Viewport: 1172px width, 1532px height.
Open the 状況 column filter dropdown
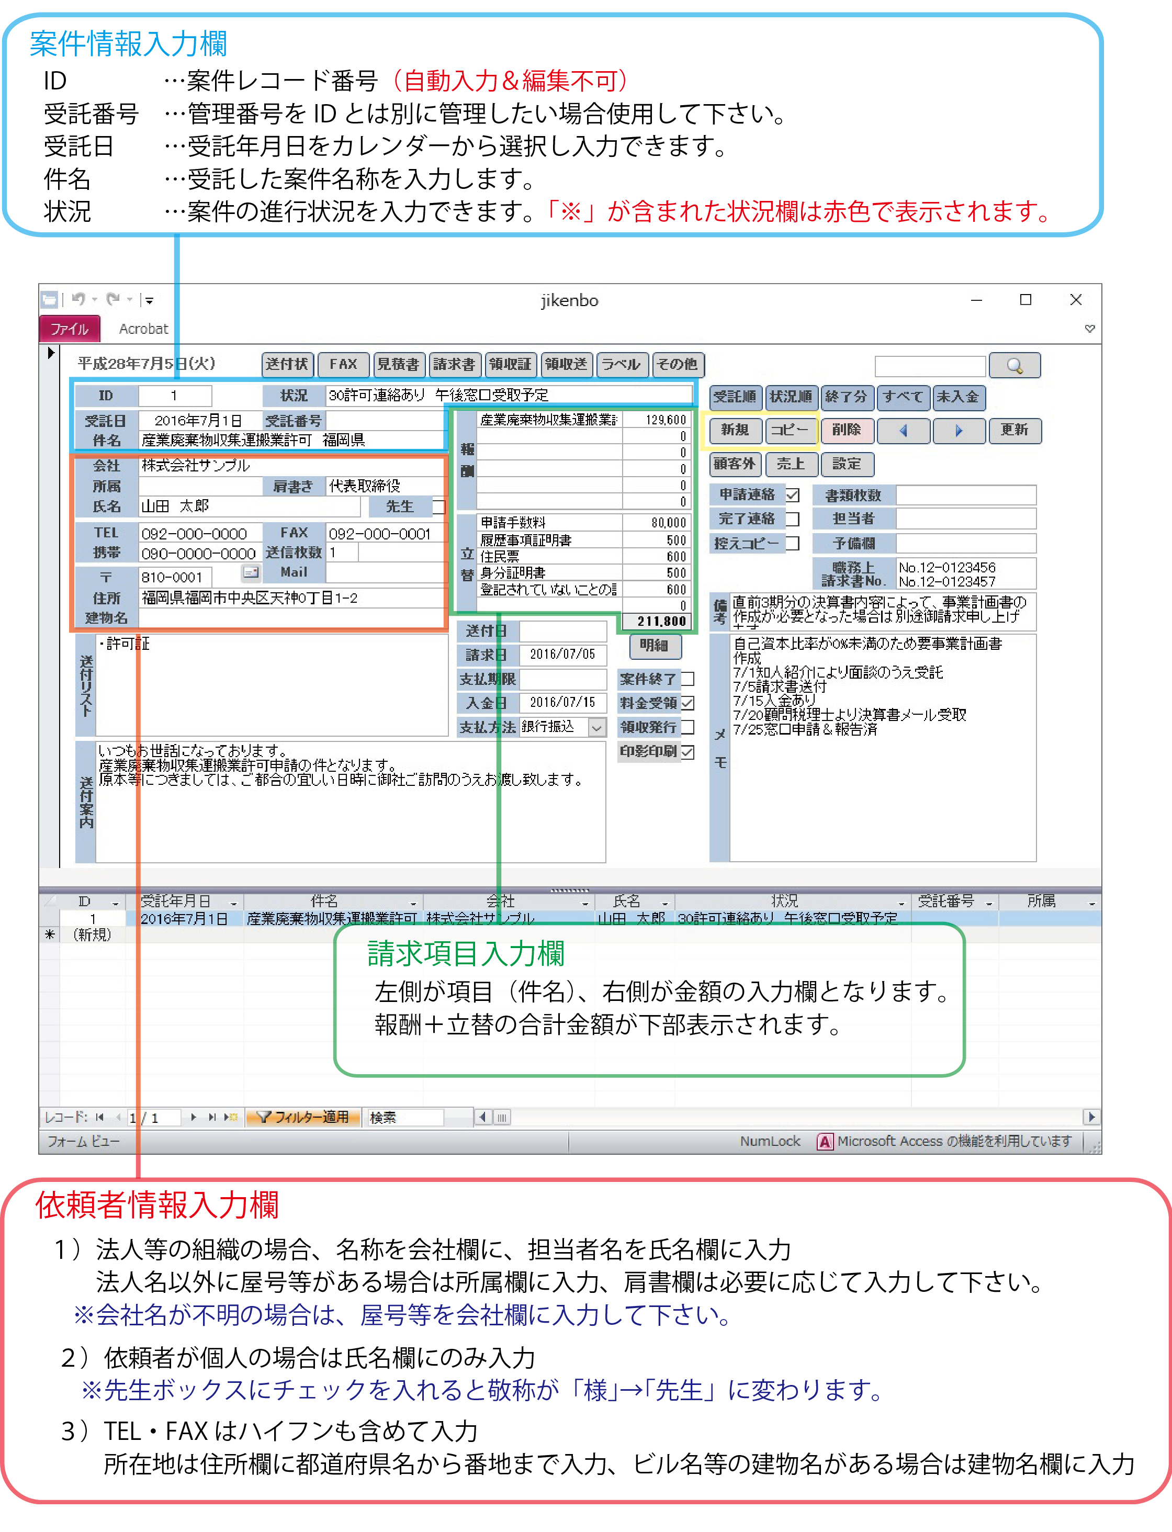[x=901, y=904]
